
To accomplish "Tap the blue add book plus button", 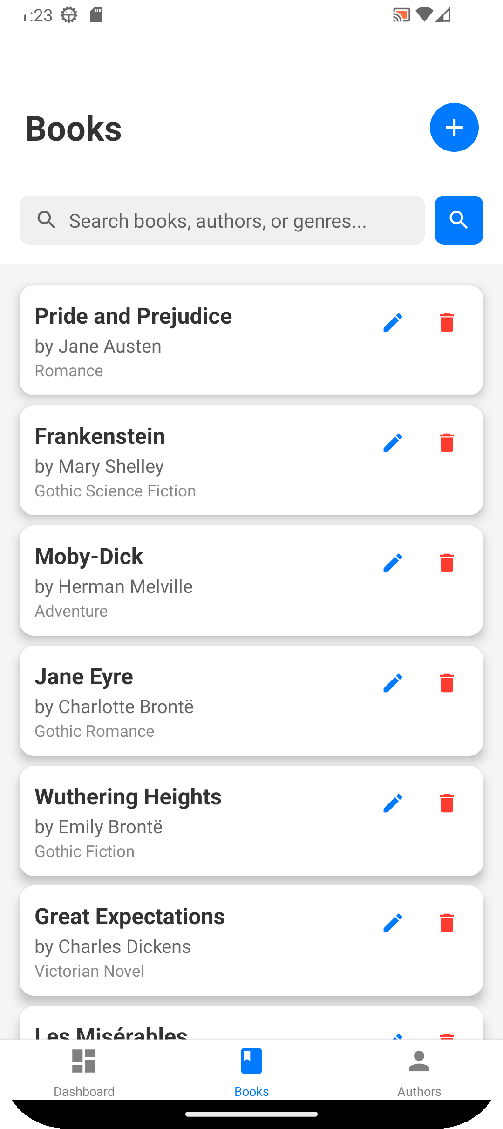I will (x=454, y=128).
